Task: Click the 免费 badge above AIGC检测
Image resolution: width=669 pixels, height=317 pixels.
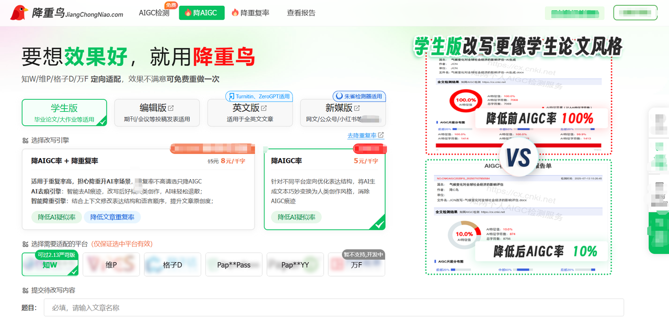Action: 171,5
